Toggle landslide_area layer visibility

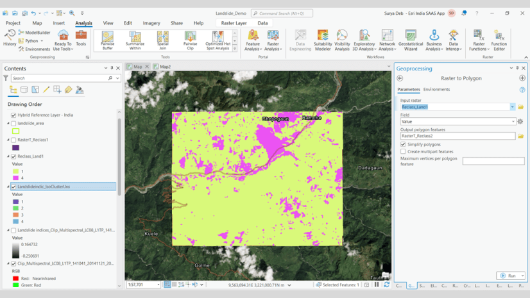pos(13,124)
